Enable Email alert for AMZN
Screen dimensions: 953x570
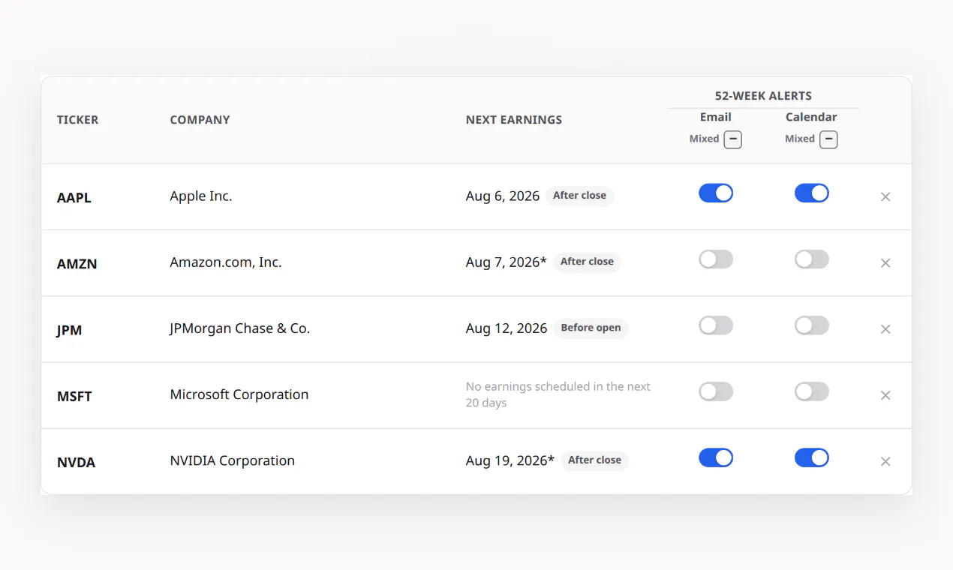pos(716,259)
